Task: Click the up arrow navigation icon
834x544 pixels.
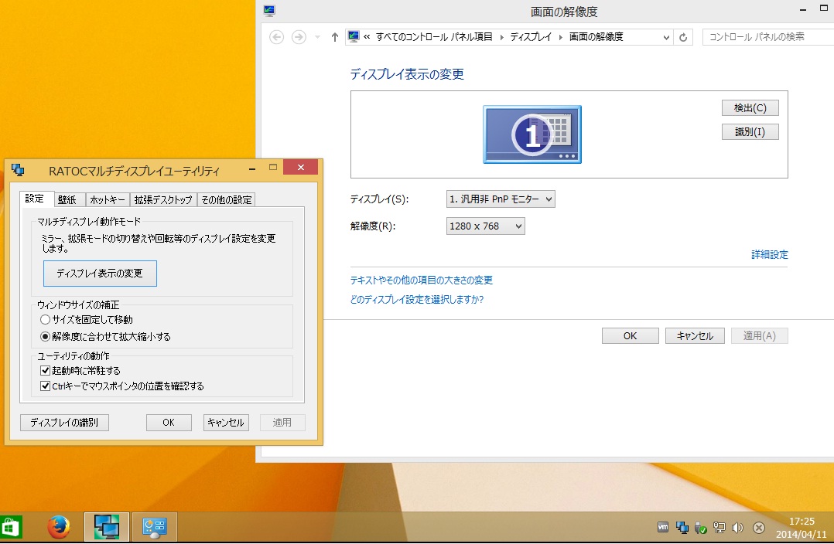Action: [334, 37]
